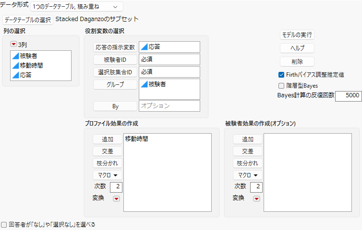Viewport: 362px width, 230px height.
Task: Click the 削除 button
Action: click(x=297, y=61)
